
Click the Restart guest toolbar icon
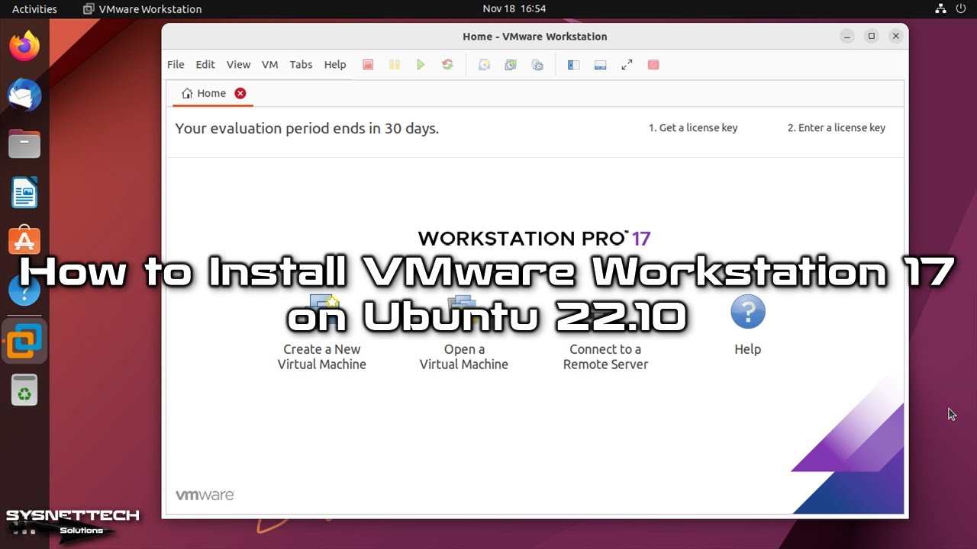[x=447, y=65]
